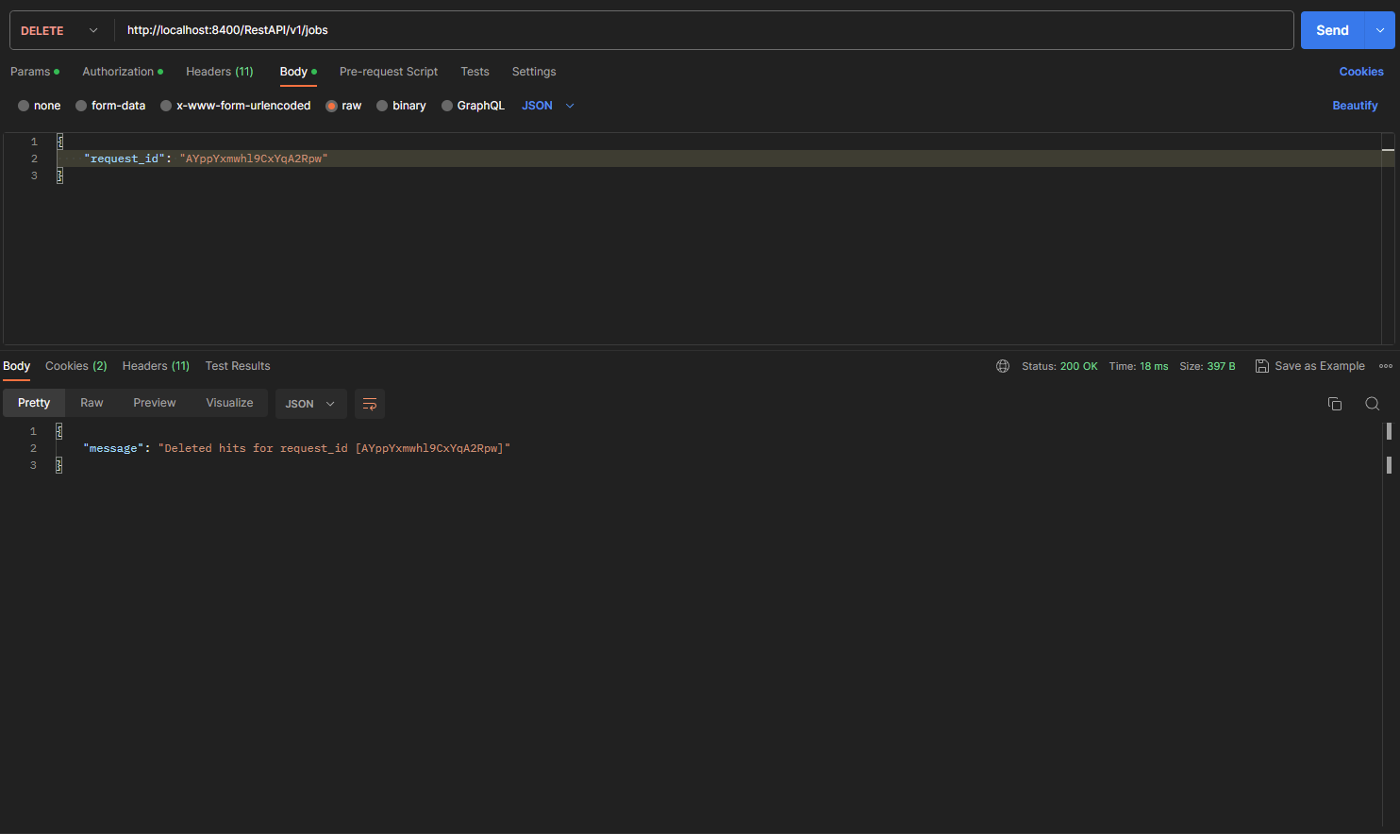This screenshot has width=1400, height=834.
Task: Copy the response body using the copy icon
Action: (x=1335, y=403)
